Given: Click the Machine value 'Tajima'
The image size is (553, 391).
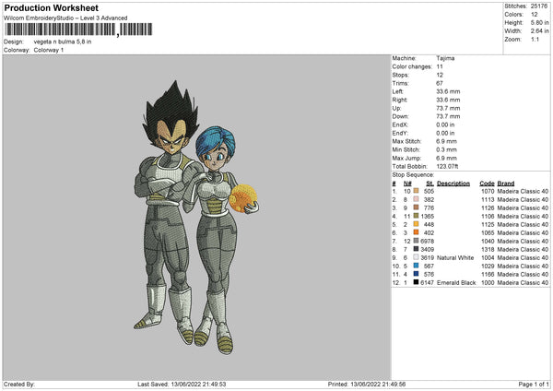Looking at the screenshot, I should click(x=445, y=58).
